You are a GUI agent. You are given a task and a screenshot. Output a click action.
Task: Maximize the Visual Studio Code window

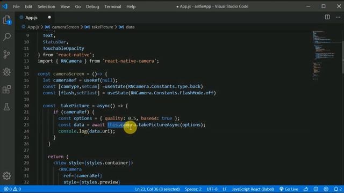coord(324,6)
